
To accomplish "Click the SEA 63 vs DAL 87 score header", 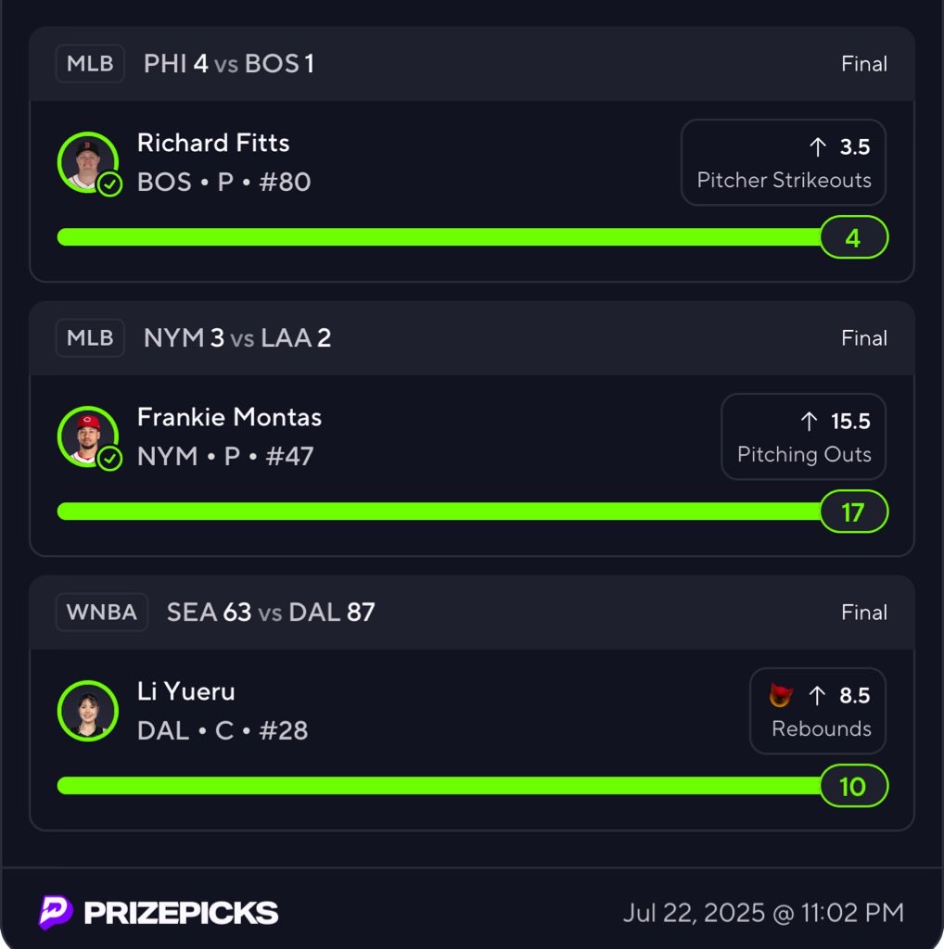I will click(271, 612).
